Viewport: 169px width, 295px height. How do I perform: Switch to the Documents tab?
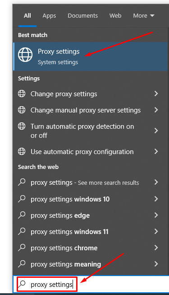point(82,16)
